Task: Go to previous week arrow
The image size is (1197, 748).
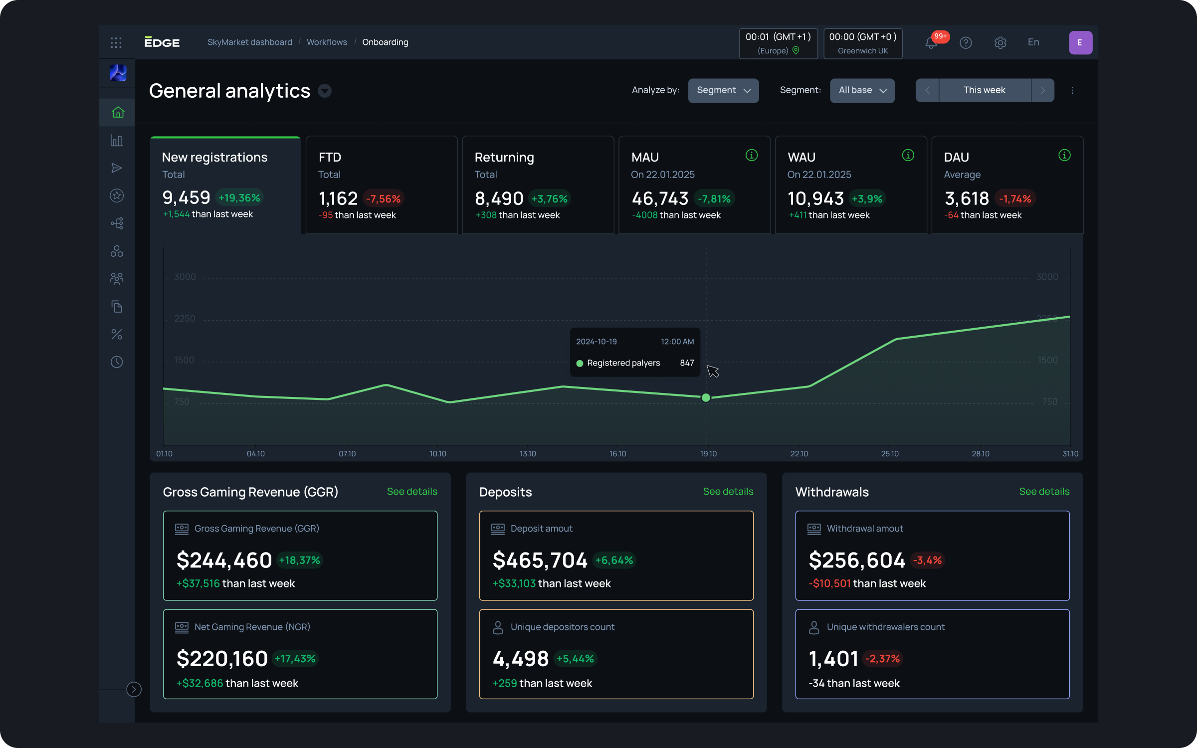Action: [927, 90]
